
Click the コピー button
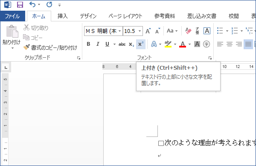pos(33,38)
